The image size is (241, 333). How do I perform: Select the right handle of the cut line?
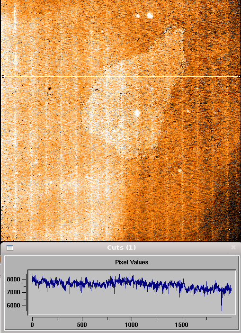pos(239,76)
